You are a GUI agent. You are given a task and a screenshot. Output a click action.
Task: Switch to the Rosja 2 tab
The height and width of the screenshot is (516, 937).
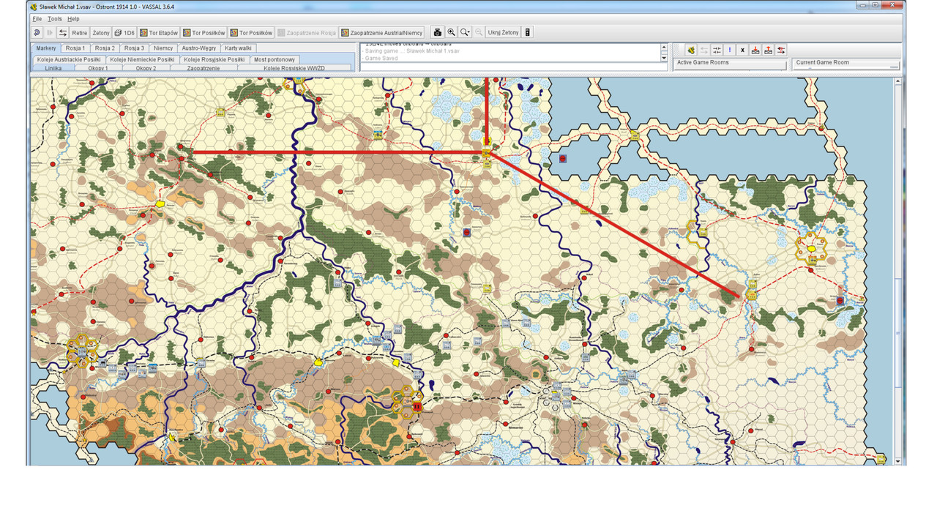105,48
